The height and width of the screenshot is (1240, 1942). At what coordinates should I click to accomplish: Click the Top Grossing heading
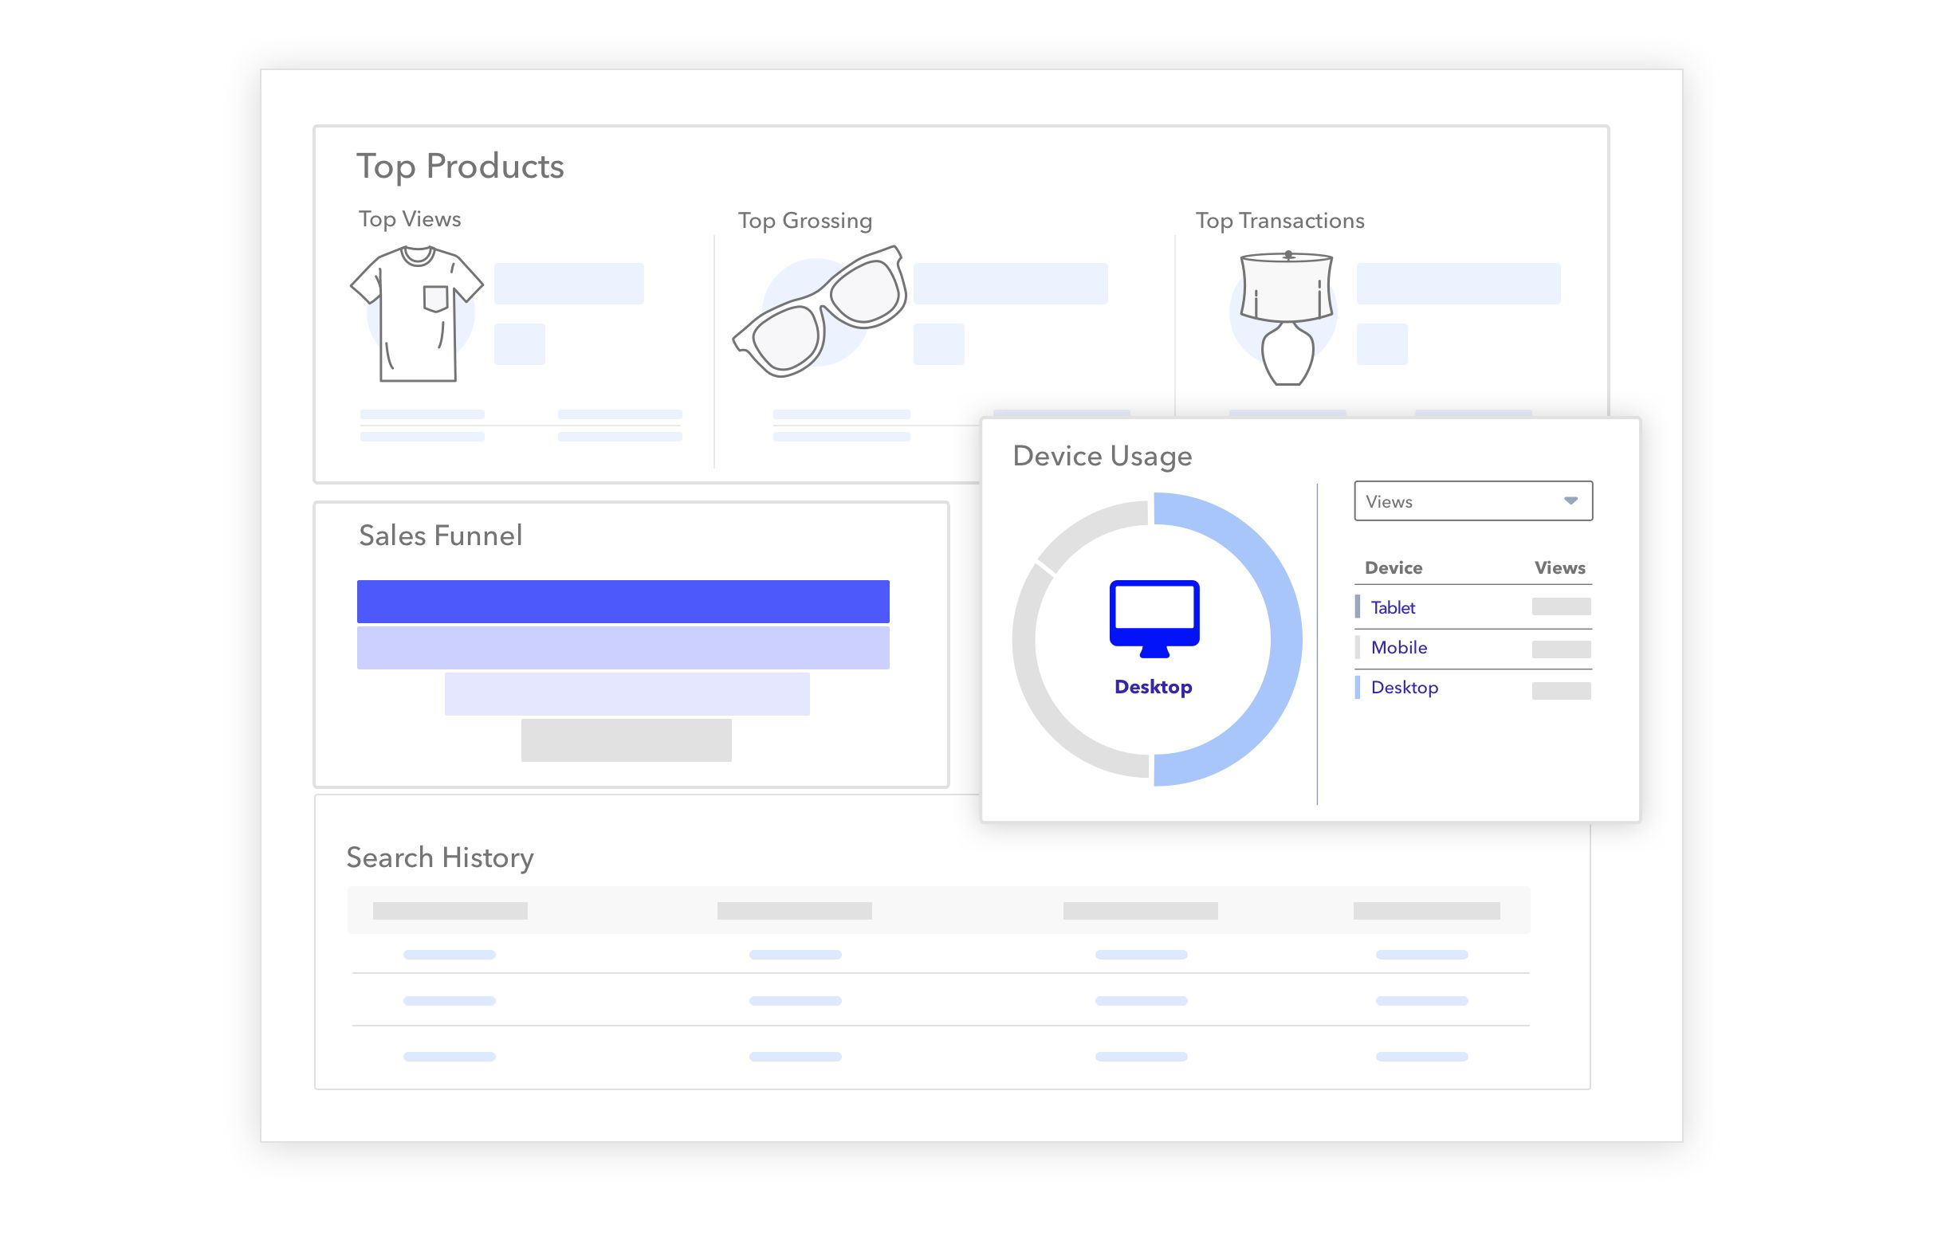(x=805, y=221)
